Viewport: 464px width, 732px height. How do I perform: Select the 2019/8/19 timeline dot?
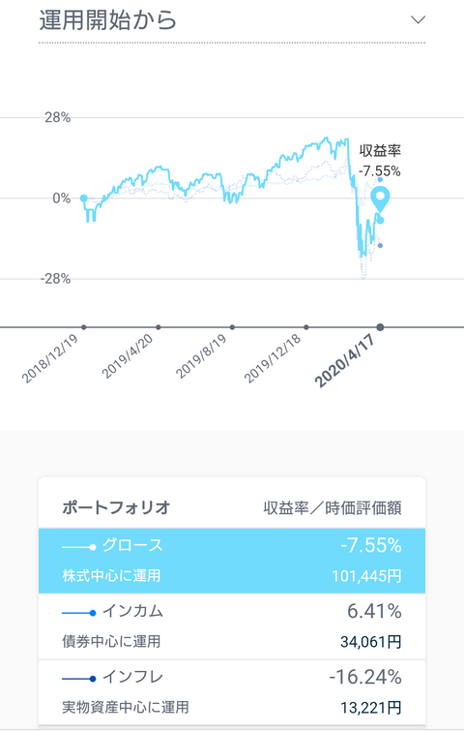pos(232,327)
